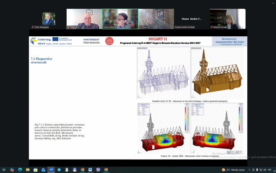The image size is (276, 173).
Task: Open the Zoom app in the taskbar
Action: click(x=51, y=170)
